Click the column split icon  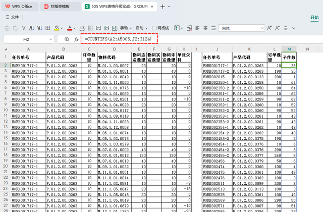[x=90, y=28]
